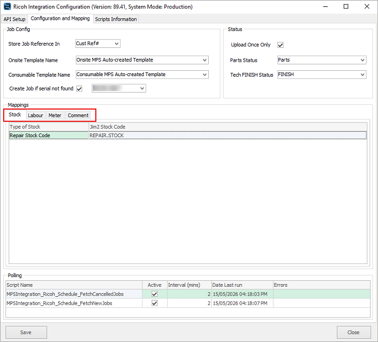Toggle Active checkbox for FetchCancelledJobs script
This screenshot has height=342, width=378.
(154, 294)
